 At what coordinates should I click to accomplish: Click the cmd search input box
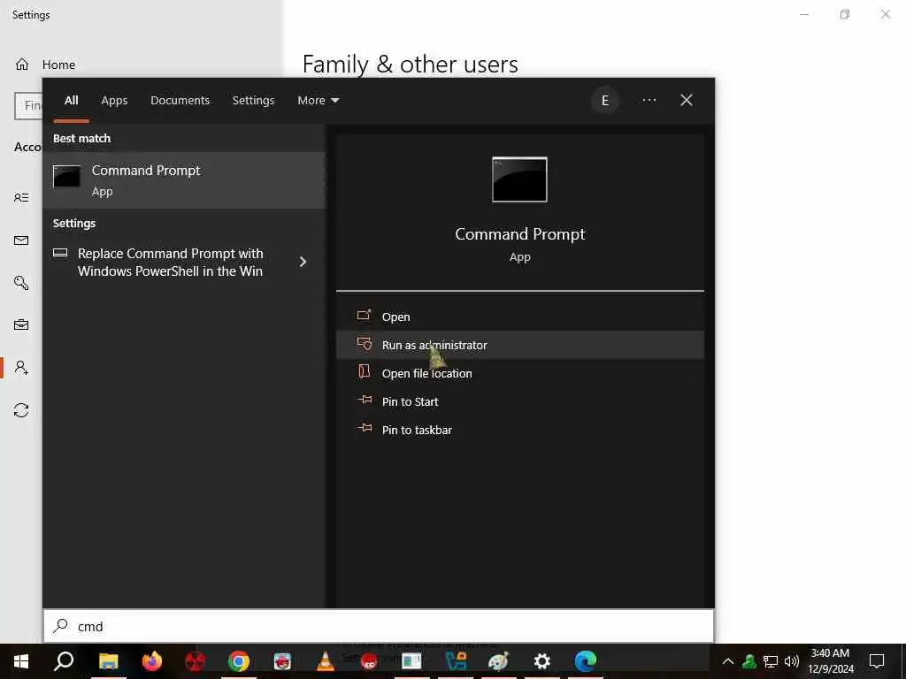click(379, 626)
